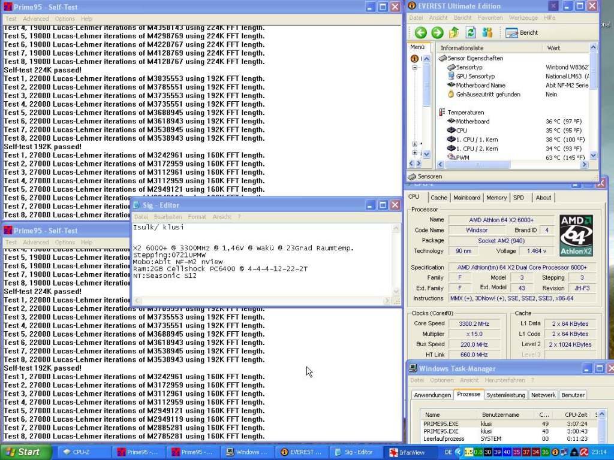This screenshot has width=614, height=460.
Task: Go back with EVEREST's green left arrow
Action: [x=420, y=33]
